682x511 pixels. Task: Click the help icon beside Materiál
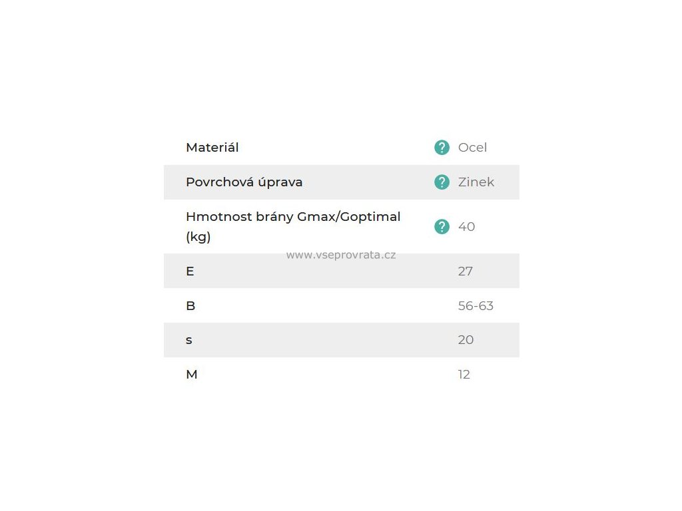442,147
